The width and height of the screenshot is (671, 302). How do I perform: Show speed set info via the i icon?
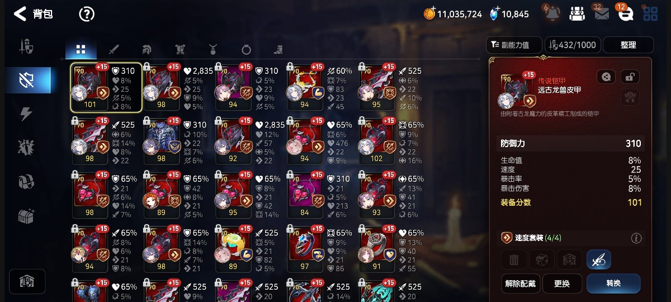click(x=636, y=238)
